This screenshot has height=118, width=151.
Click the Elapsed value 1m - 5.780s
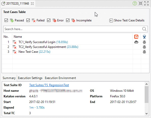[37, 108]
